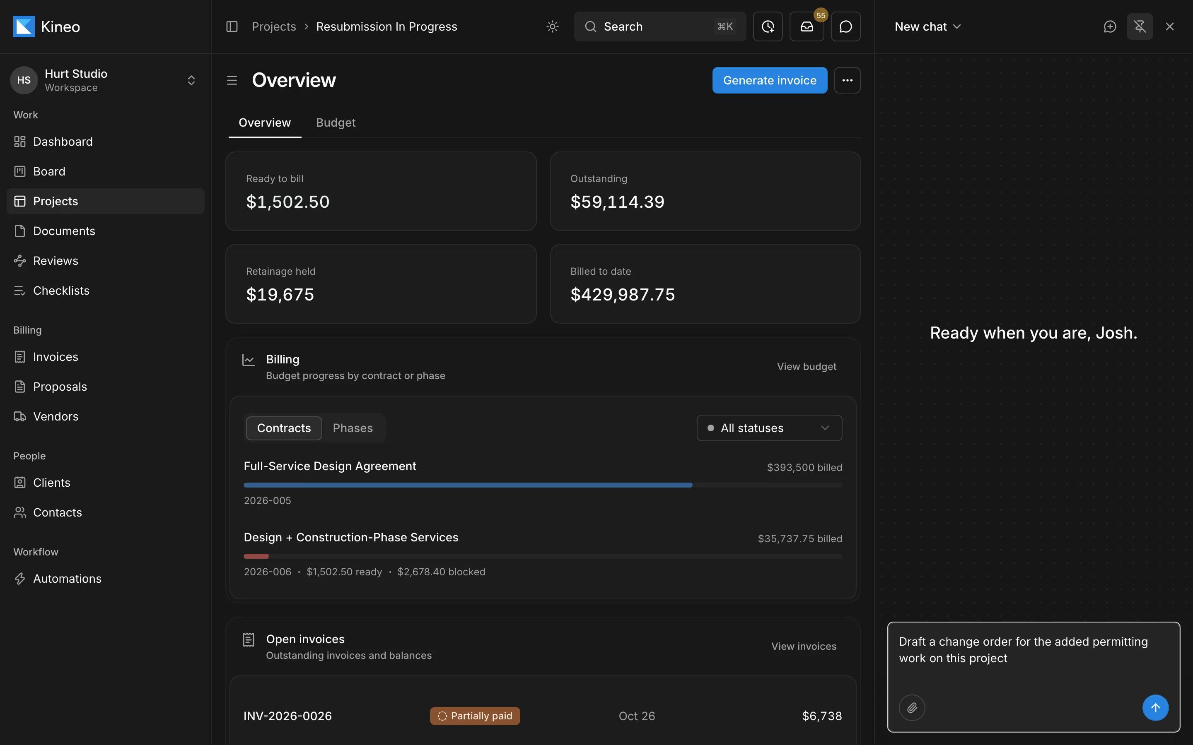The width and height of the screenshot is (1193, 745).
Task: Open the three-dot more options button
Action: point(847,80)
